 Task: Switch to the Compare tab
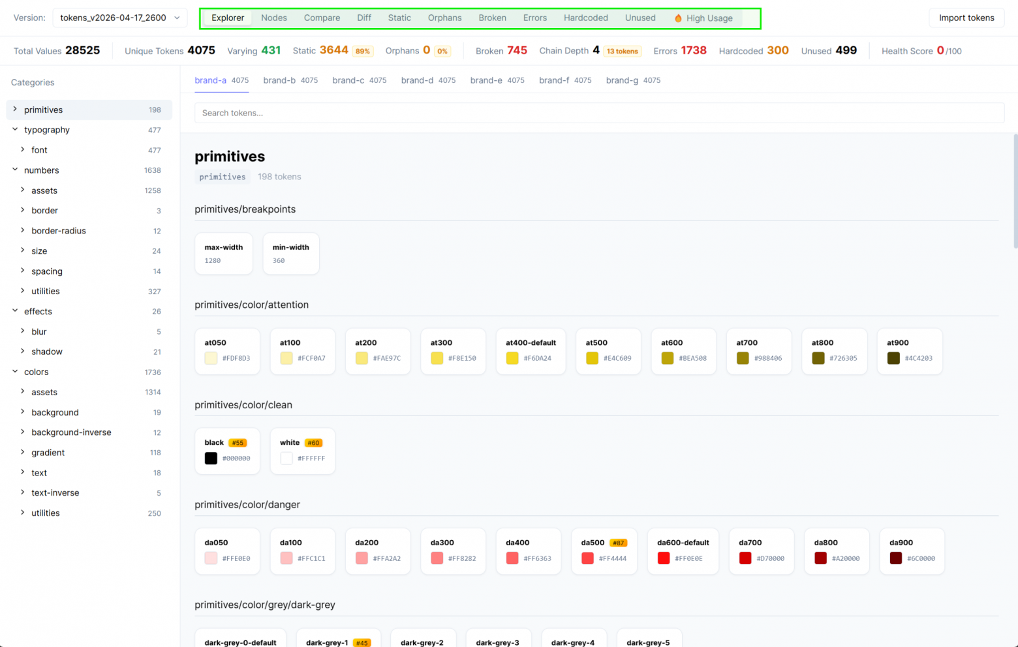(322, 18)
